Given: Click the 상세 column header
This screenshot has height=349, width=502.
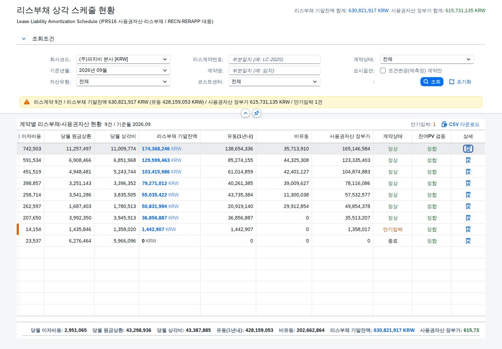Looking at the screenshot, I should [x=468, y=136].
